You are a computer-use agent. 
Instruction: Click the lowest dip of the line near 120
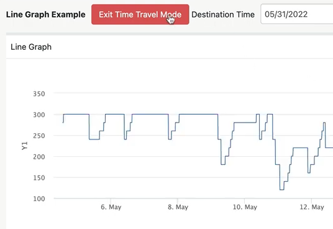[x=282, y=190]
